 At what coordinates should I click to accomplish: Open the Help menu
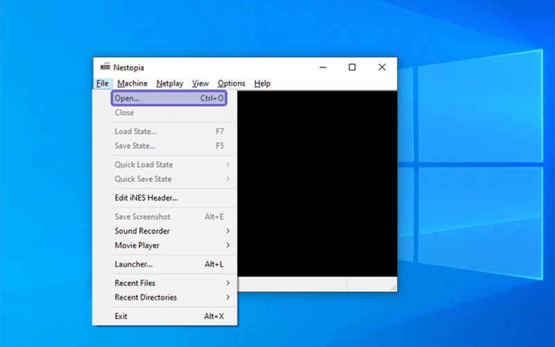[262, 83]
